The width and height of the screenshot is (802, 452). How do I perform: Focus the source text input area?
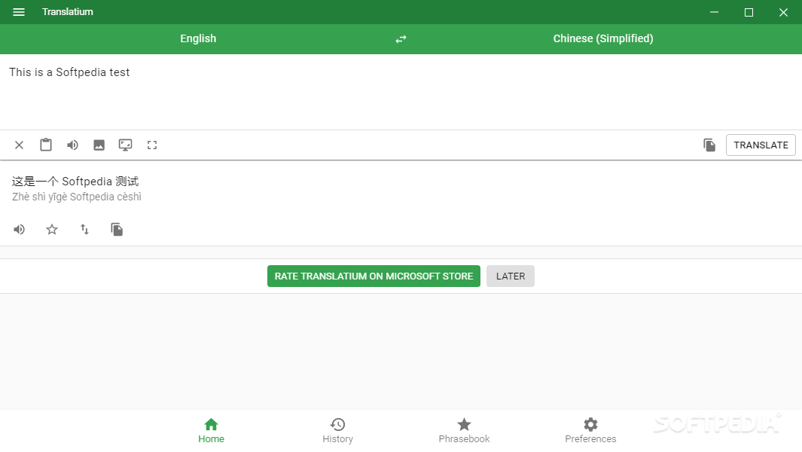pos(401,92)
